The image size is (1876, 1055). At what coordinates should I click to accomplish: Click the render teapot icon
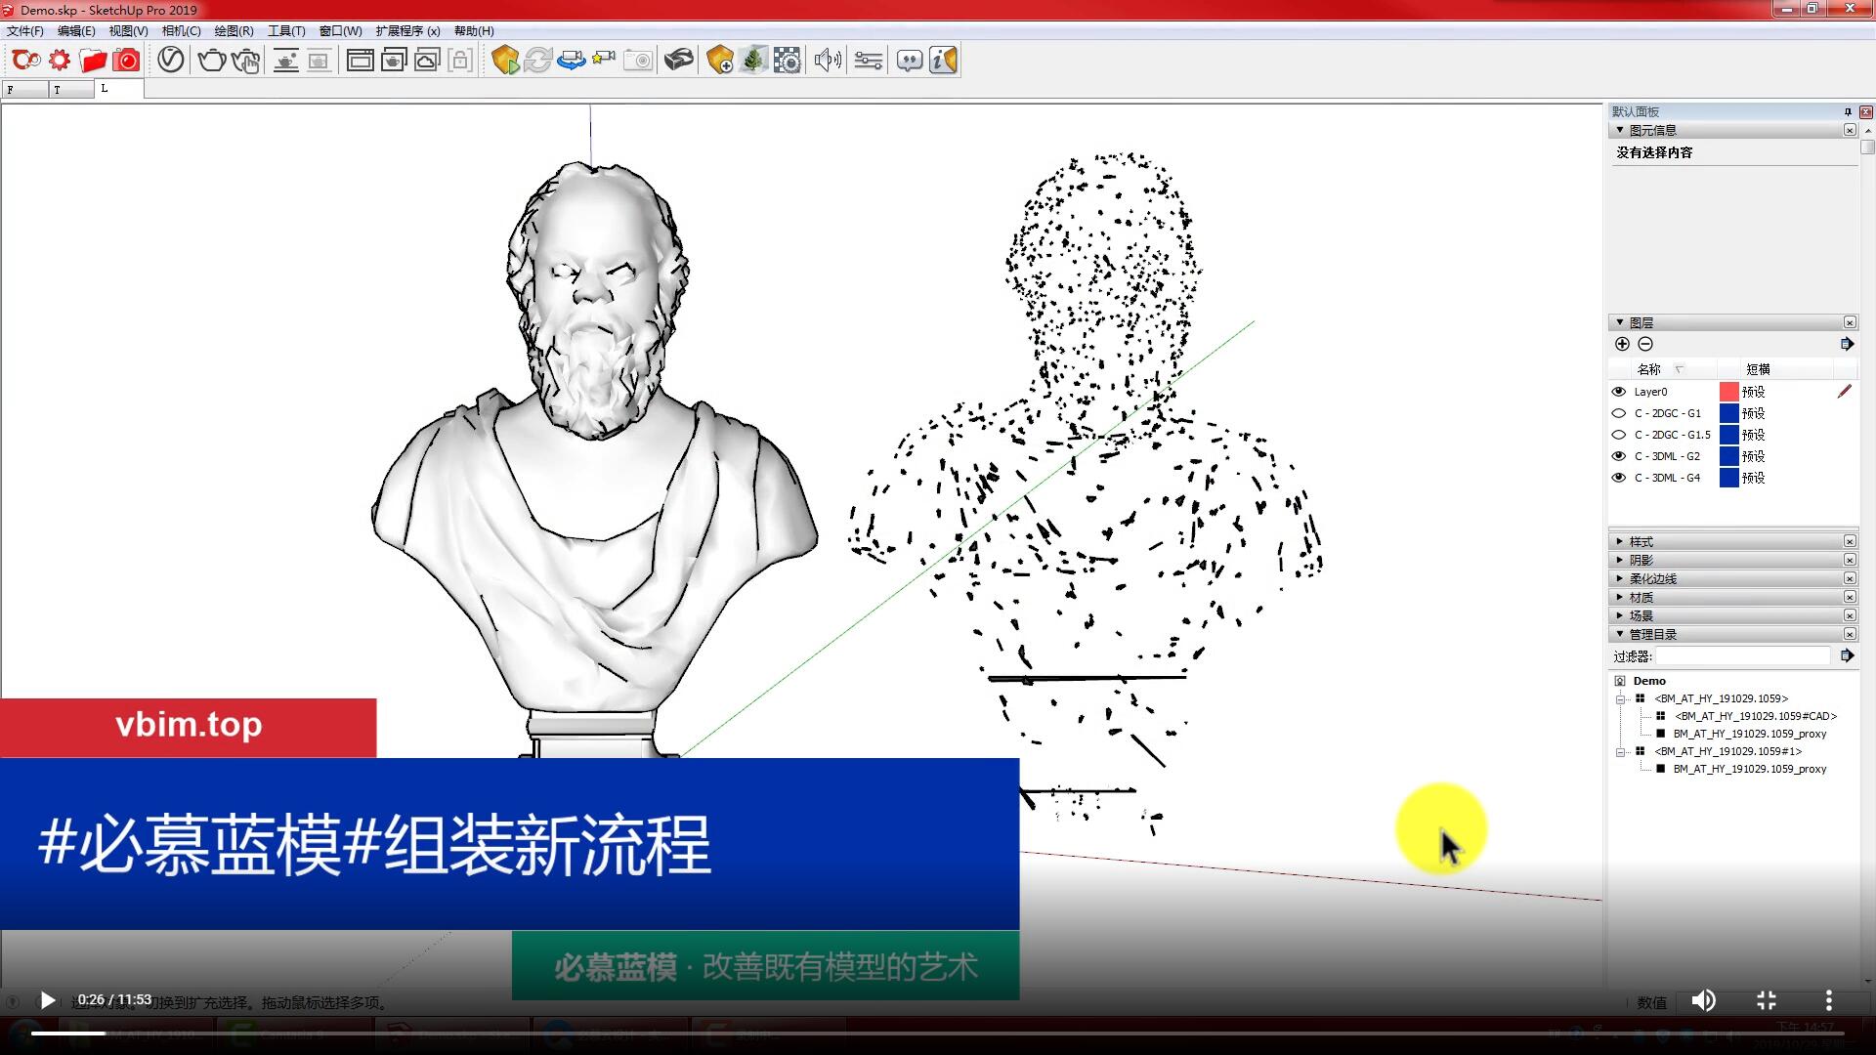(x=210, y=61)
